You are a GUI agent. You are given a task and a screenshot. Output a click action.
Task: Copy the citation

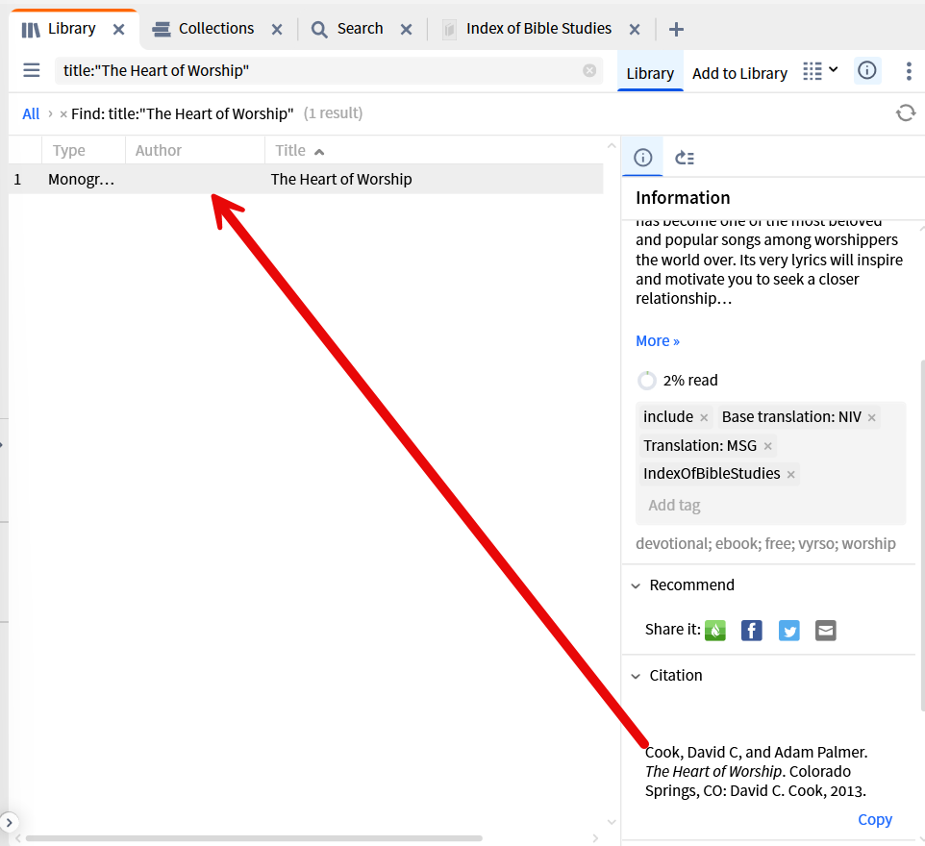(875, 819)
